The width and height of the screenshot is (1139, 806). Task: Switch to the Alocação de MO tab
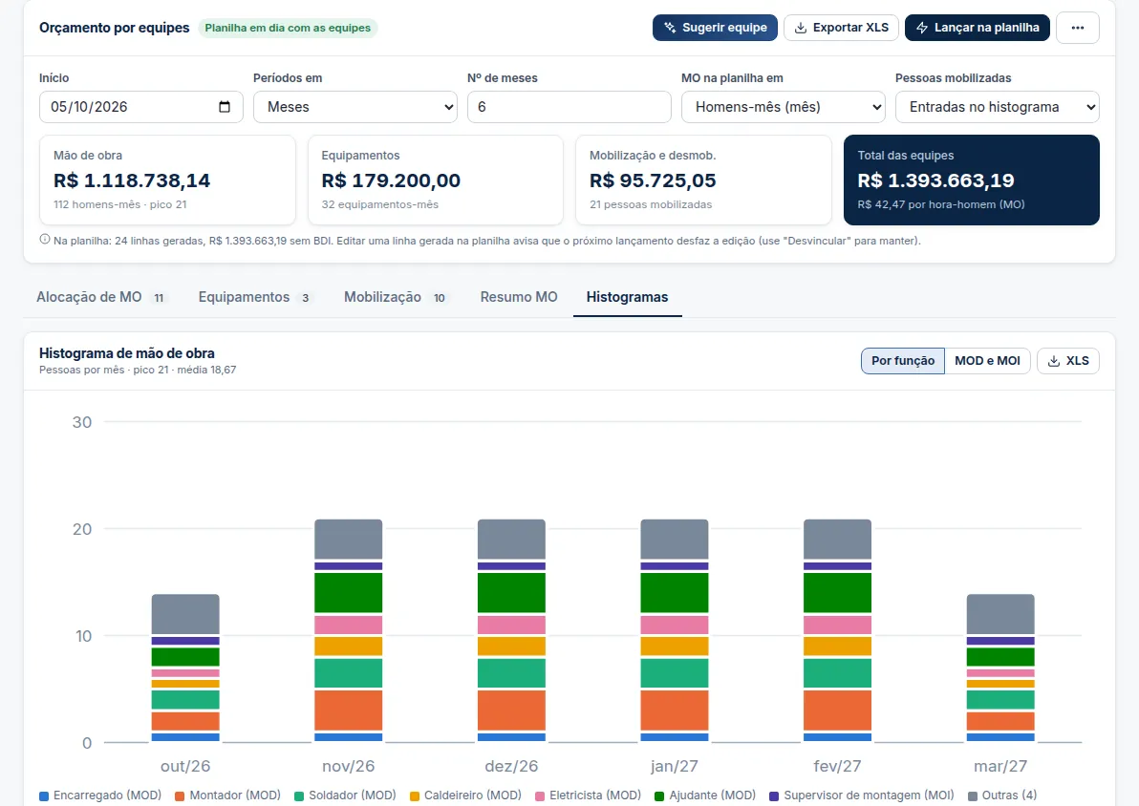(101, 297)
